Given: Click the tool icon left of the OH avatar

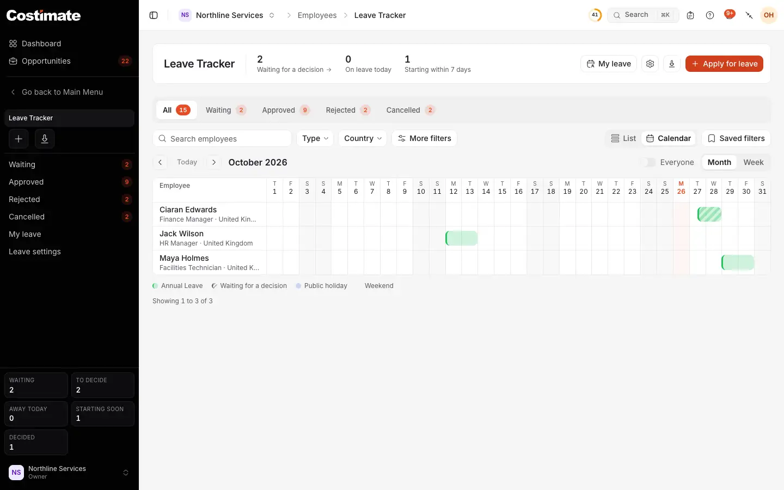Looking at the screenshot, I should [x=749, y=15].
